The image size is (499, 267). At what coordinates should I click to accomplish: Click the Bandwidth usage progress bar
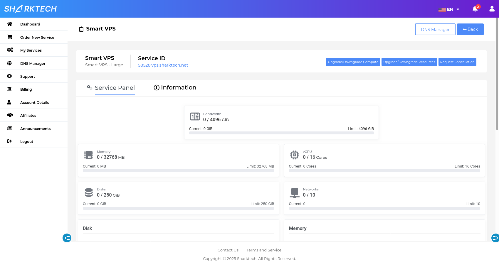pos(281,133)
